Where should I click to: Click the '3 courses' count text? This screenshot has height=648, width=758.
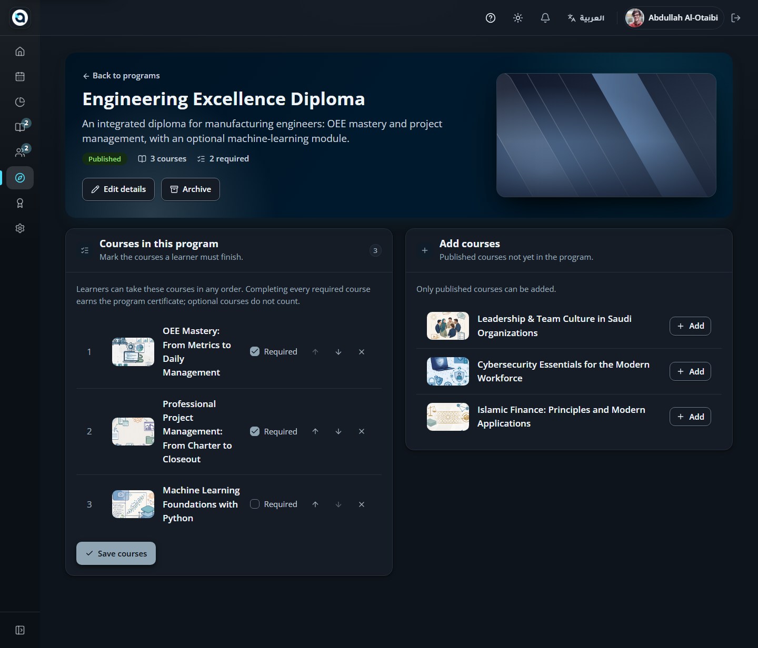click(x=168, y=159)
